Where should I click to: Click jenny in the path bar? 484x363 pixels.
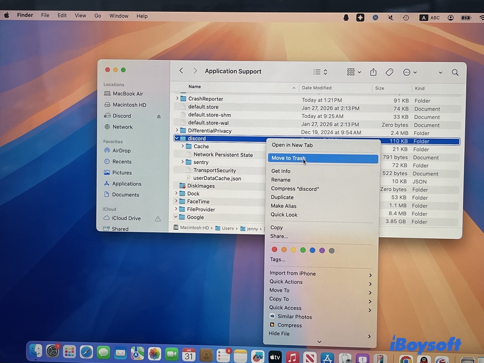[x=252, y=229]
